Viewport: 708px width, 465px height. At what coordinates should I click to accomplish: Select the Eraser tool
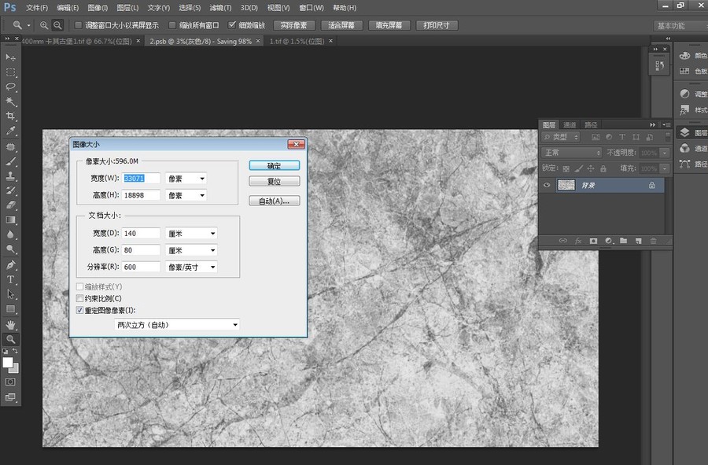click(10, 205)
